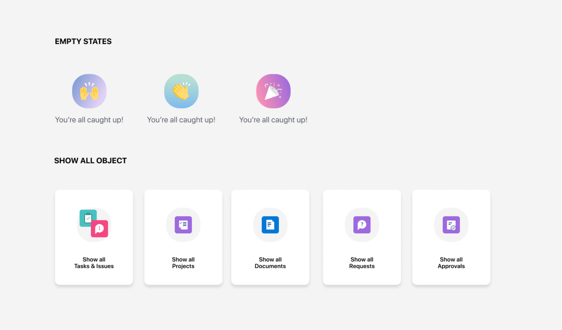Click the "Show all Documents" label
Viewport: 562px width, 330px height.
coord(270,263)
